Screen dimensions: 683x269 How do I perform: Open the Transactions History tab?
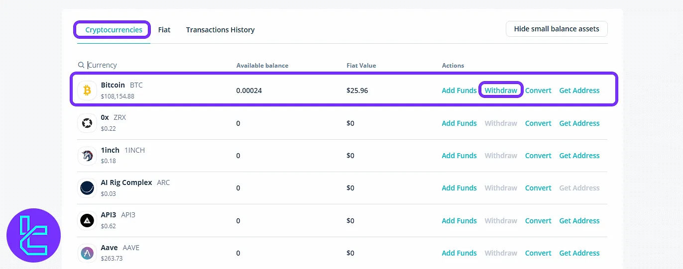coord(220,30)
